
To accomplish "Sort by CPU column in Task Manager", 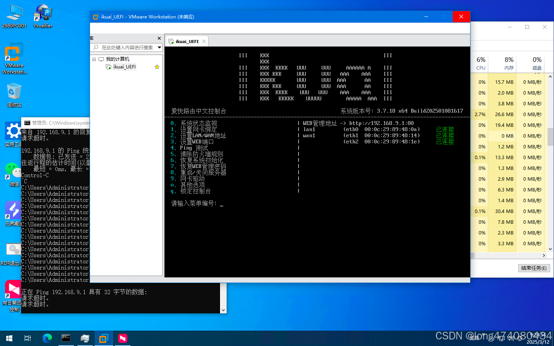I will [481, 63].
